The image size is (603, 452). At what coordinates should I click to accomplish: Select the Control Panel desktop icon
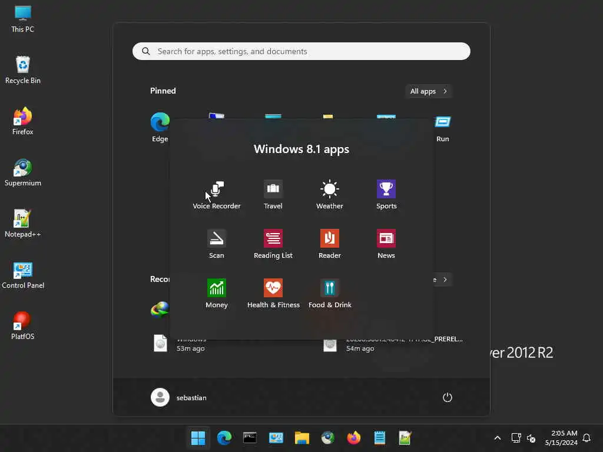click(23, 275)
